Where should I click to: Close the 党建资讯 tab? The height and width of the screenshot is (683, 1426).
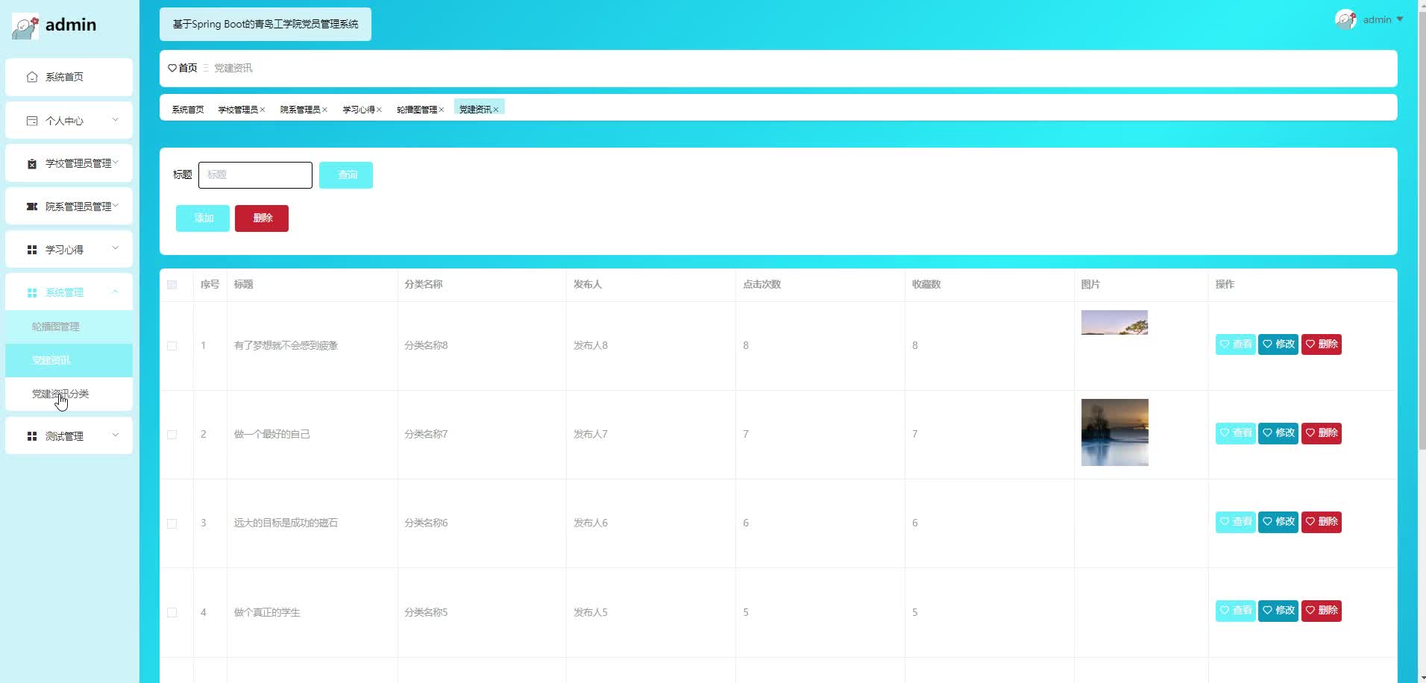pyautogui.click(x=496, y=110)
